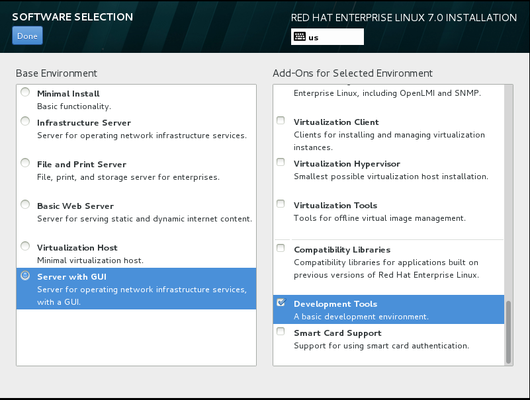Select the Virtualization Host radio button
530x400 pixels.
(25, 246)
